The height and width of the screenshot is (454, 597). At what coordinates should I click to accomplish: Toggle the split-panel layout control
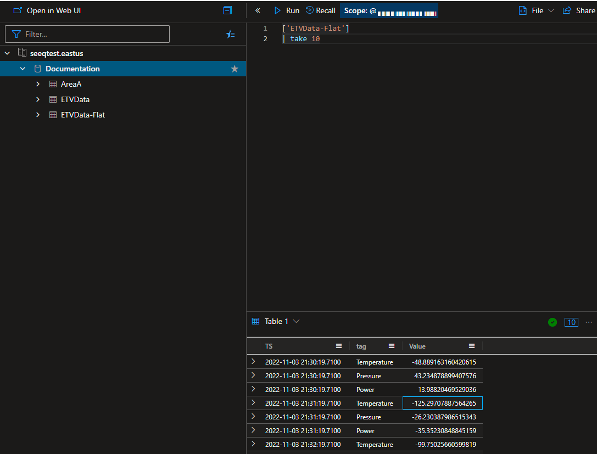click(x=227, y=10)
